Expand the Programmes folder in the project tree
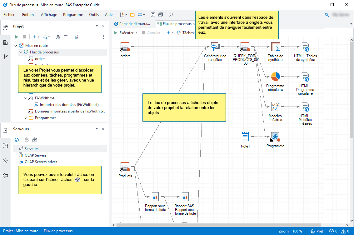Screen dimensions: 354x235 (25, 118)
